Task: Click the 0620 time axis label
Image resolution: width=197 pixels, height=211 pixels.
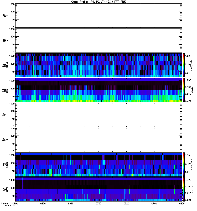Action: pyautogui.click(x=43, y=203)
